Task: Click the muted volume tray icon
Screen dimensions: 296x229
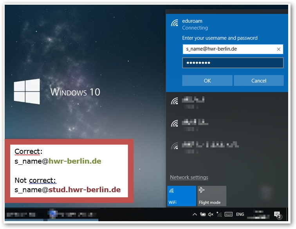Action: (x=211, y=214)
